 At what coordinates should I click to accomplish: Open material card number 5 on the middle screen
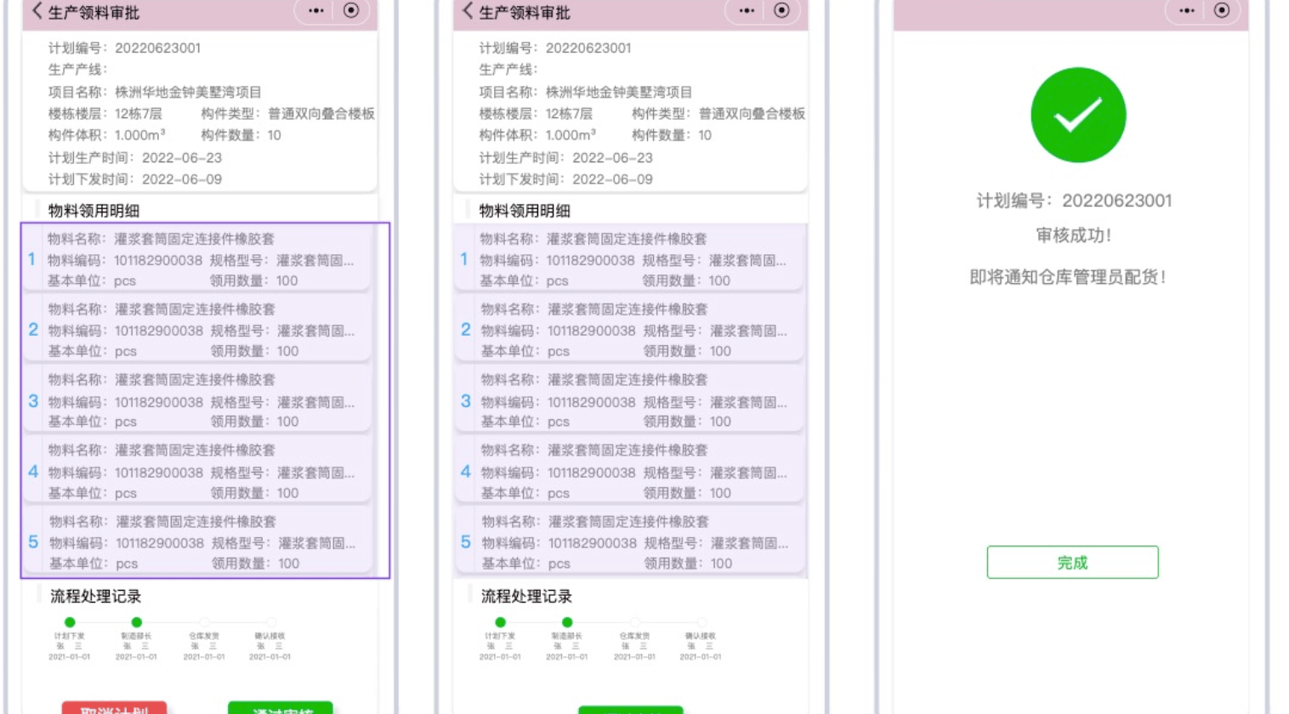coord(629,541)
